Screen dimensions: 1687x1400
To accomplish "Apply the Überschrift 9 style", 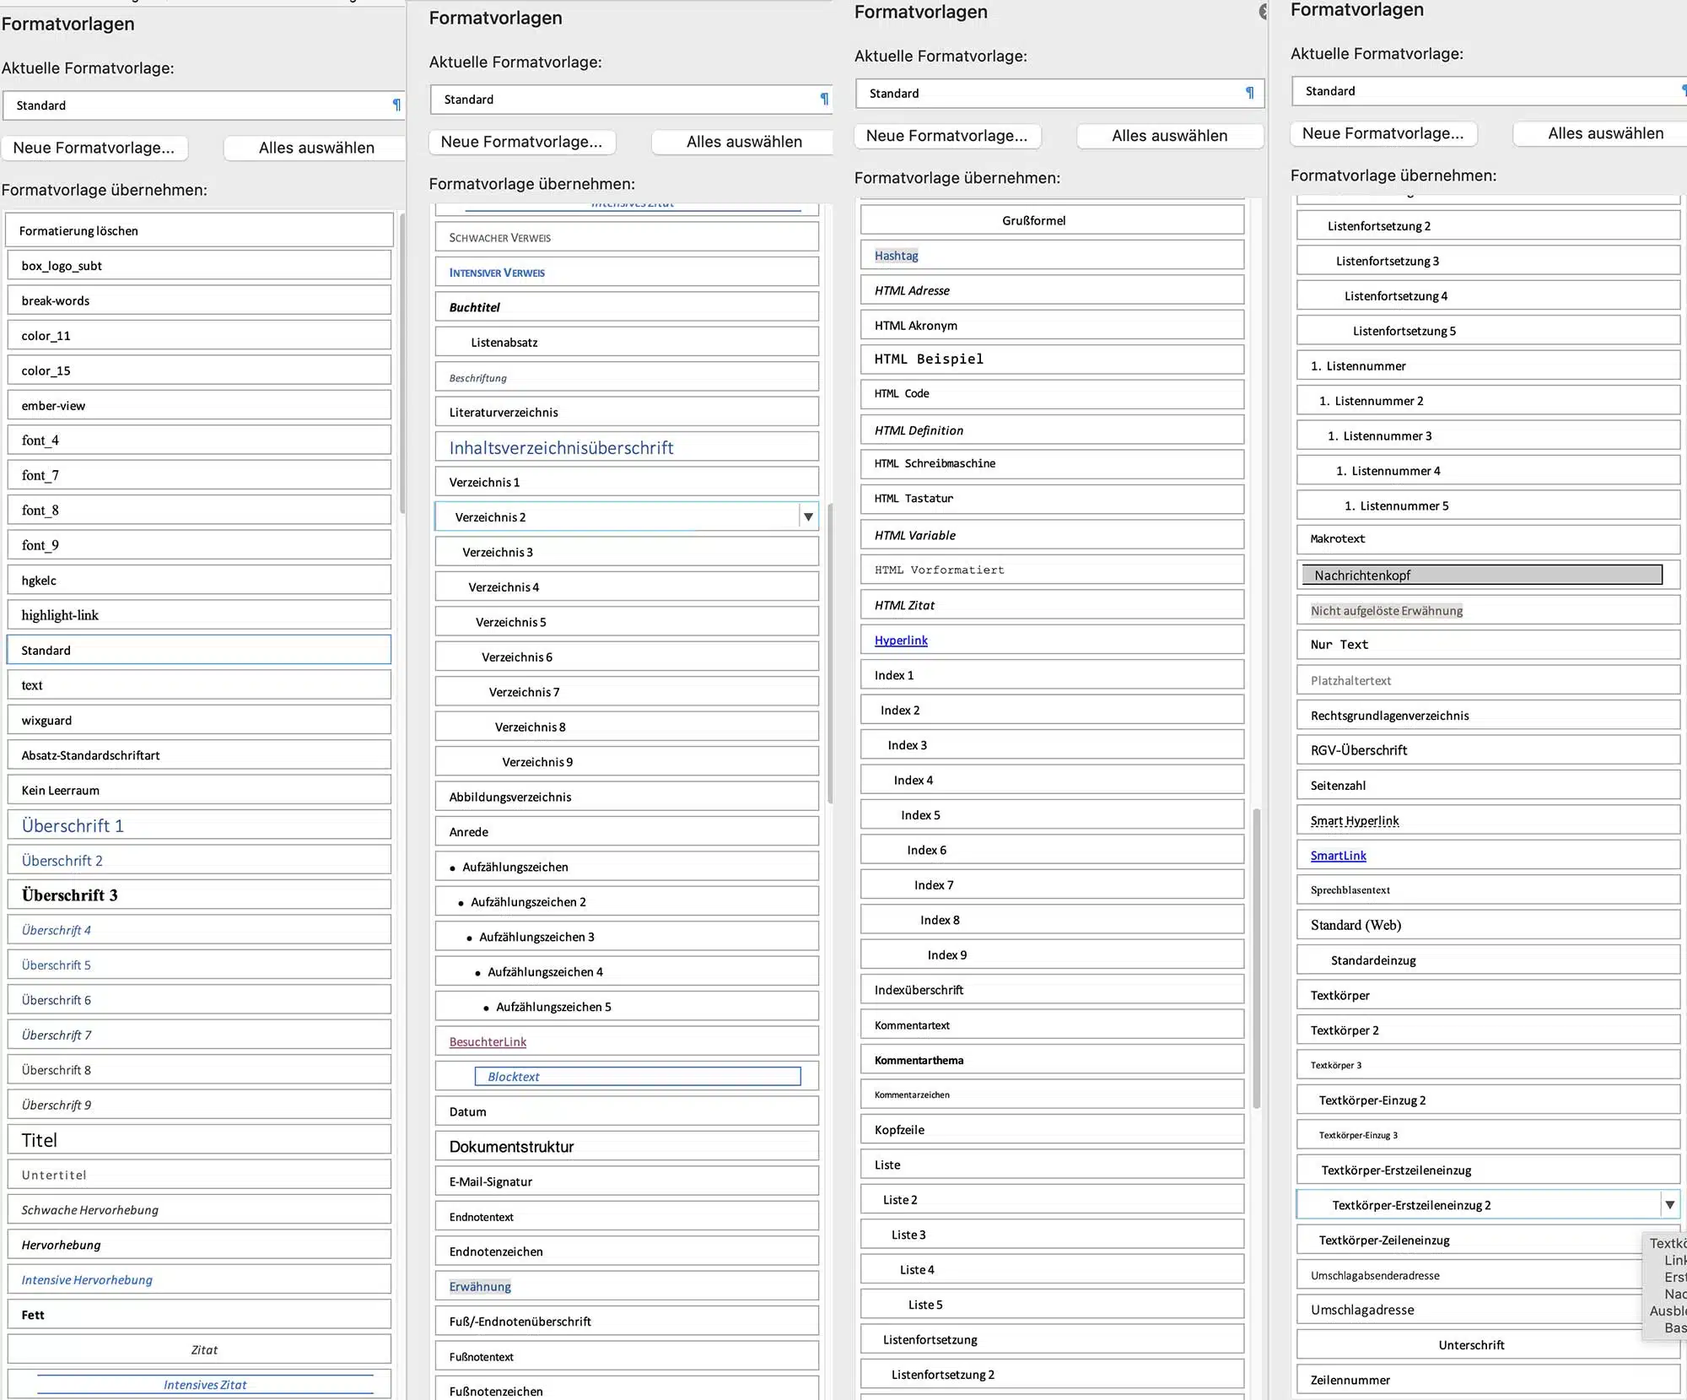I will pyautogui.click(x=199, y=1105).
